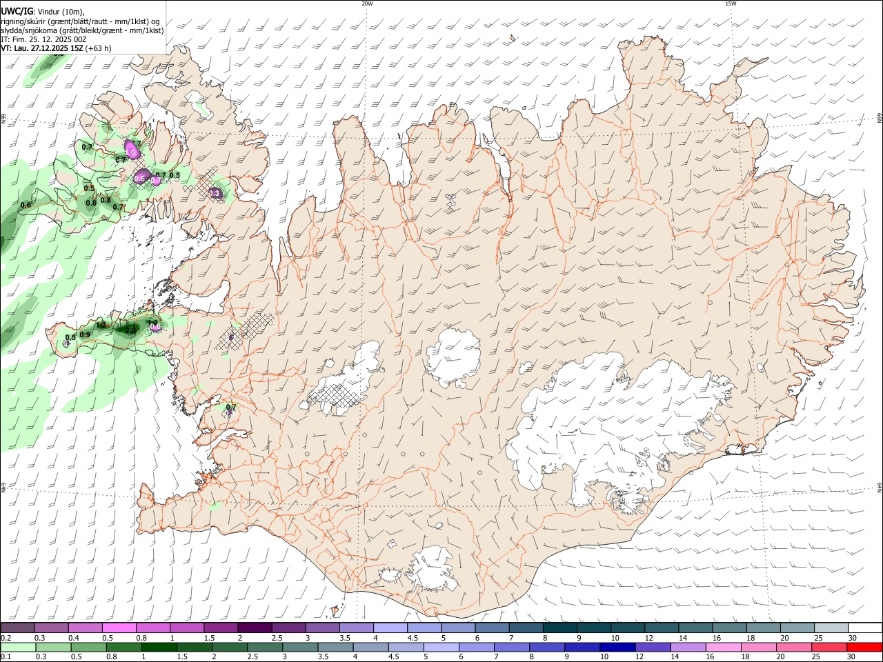The image size is (883, 662).
Task: Select the palest green first swatch of rain legend
Action: (x=18, y=647)
